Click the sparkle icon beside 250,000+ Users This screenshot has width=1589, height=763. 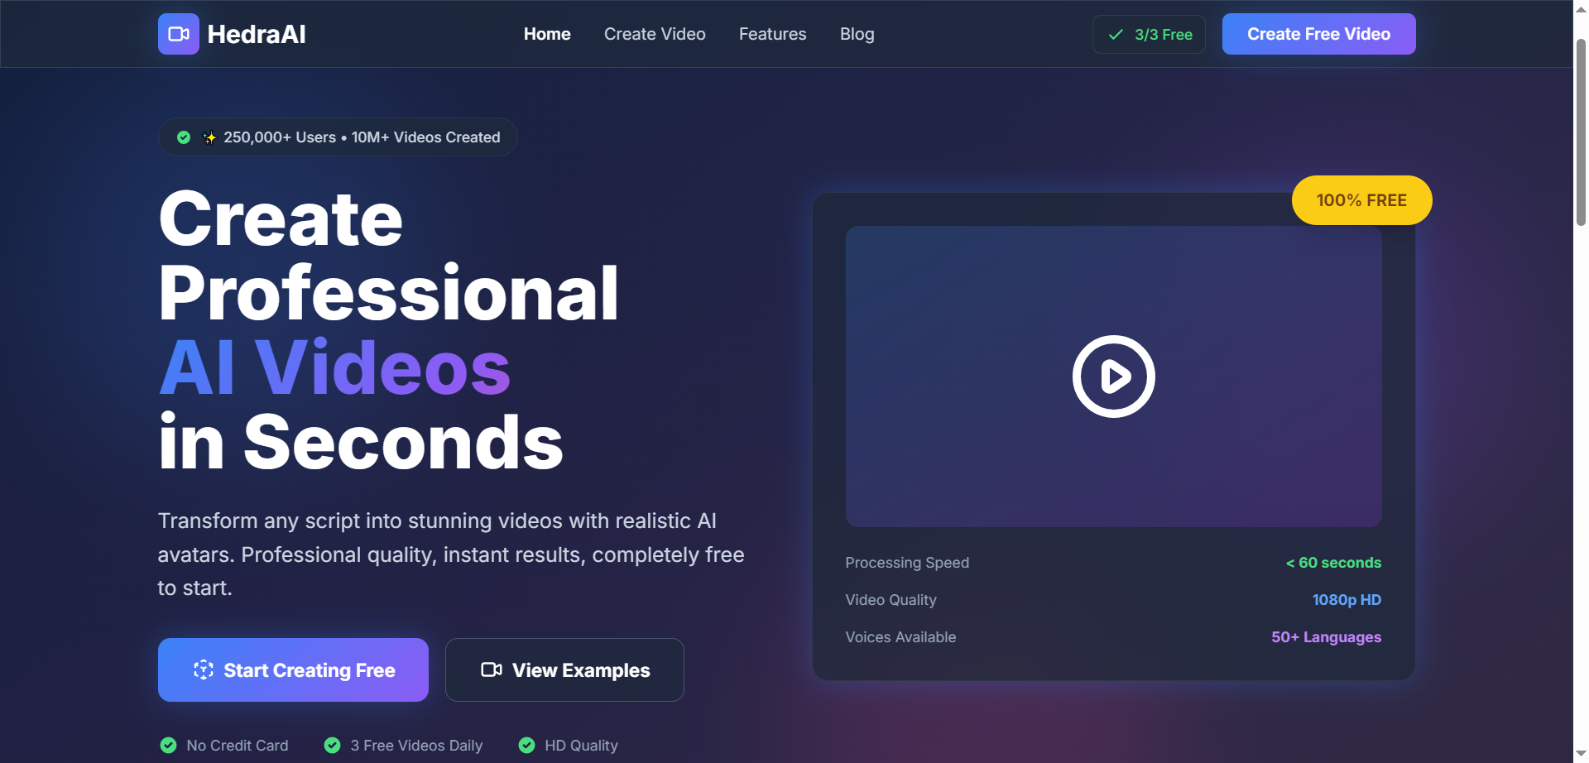pos(209,137)
